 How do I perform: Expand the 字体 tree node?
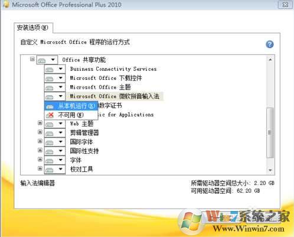[40, 159]
